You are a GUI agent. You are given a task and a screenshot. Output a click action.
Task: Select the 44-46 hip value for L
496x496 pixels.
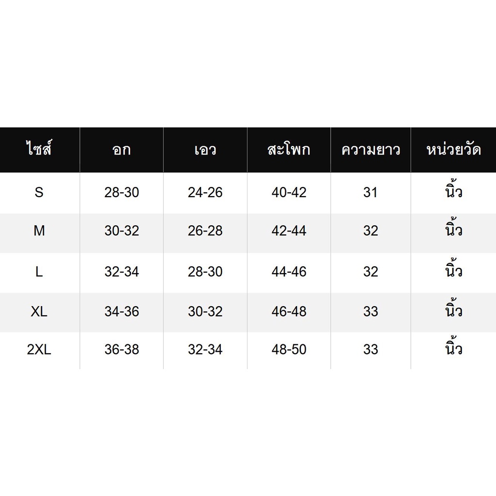[289, 272]
